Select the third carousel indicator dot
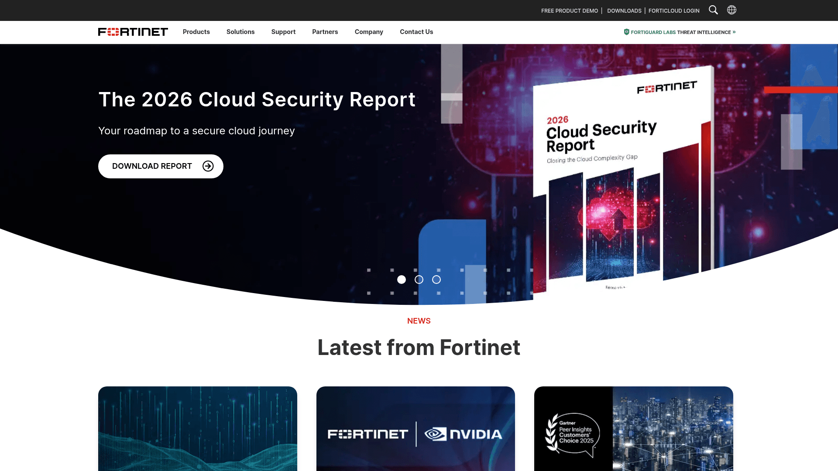The image size is (838, 471). pos(436,280)
